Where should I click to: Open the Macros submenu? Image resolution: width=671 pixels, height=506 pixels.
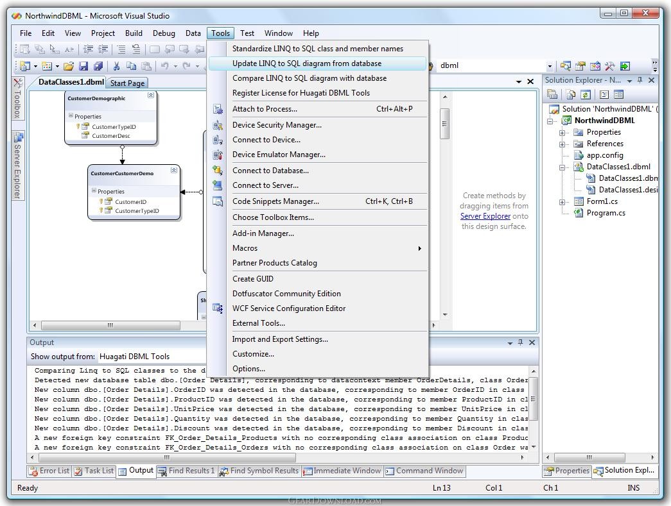point(318,248)
